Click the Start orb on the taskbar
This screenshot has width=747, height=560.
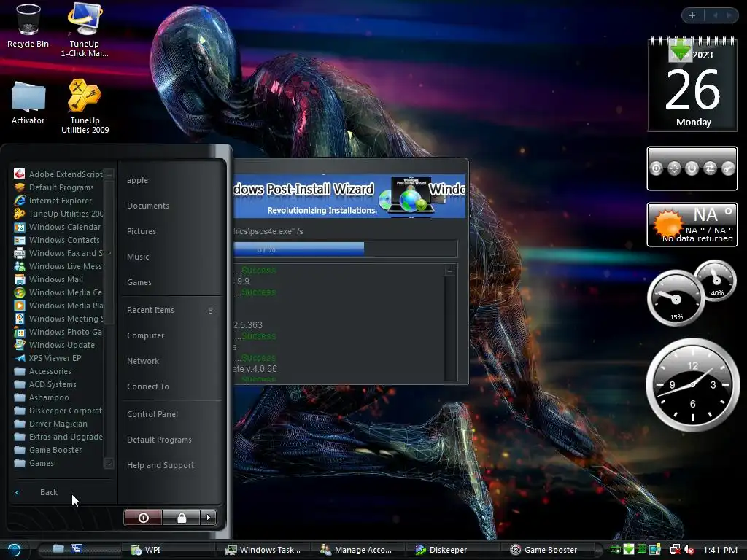(x=14, y=550)
